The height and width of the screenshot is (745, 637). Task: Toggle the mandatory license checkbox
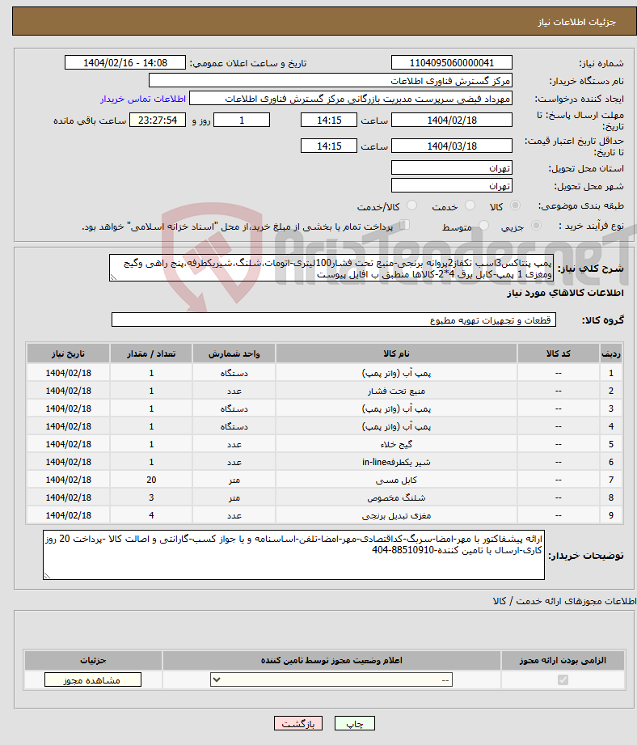coord(563,680)
